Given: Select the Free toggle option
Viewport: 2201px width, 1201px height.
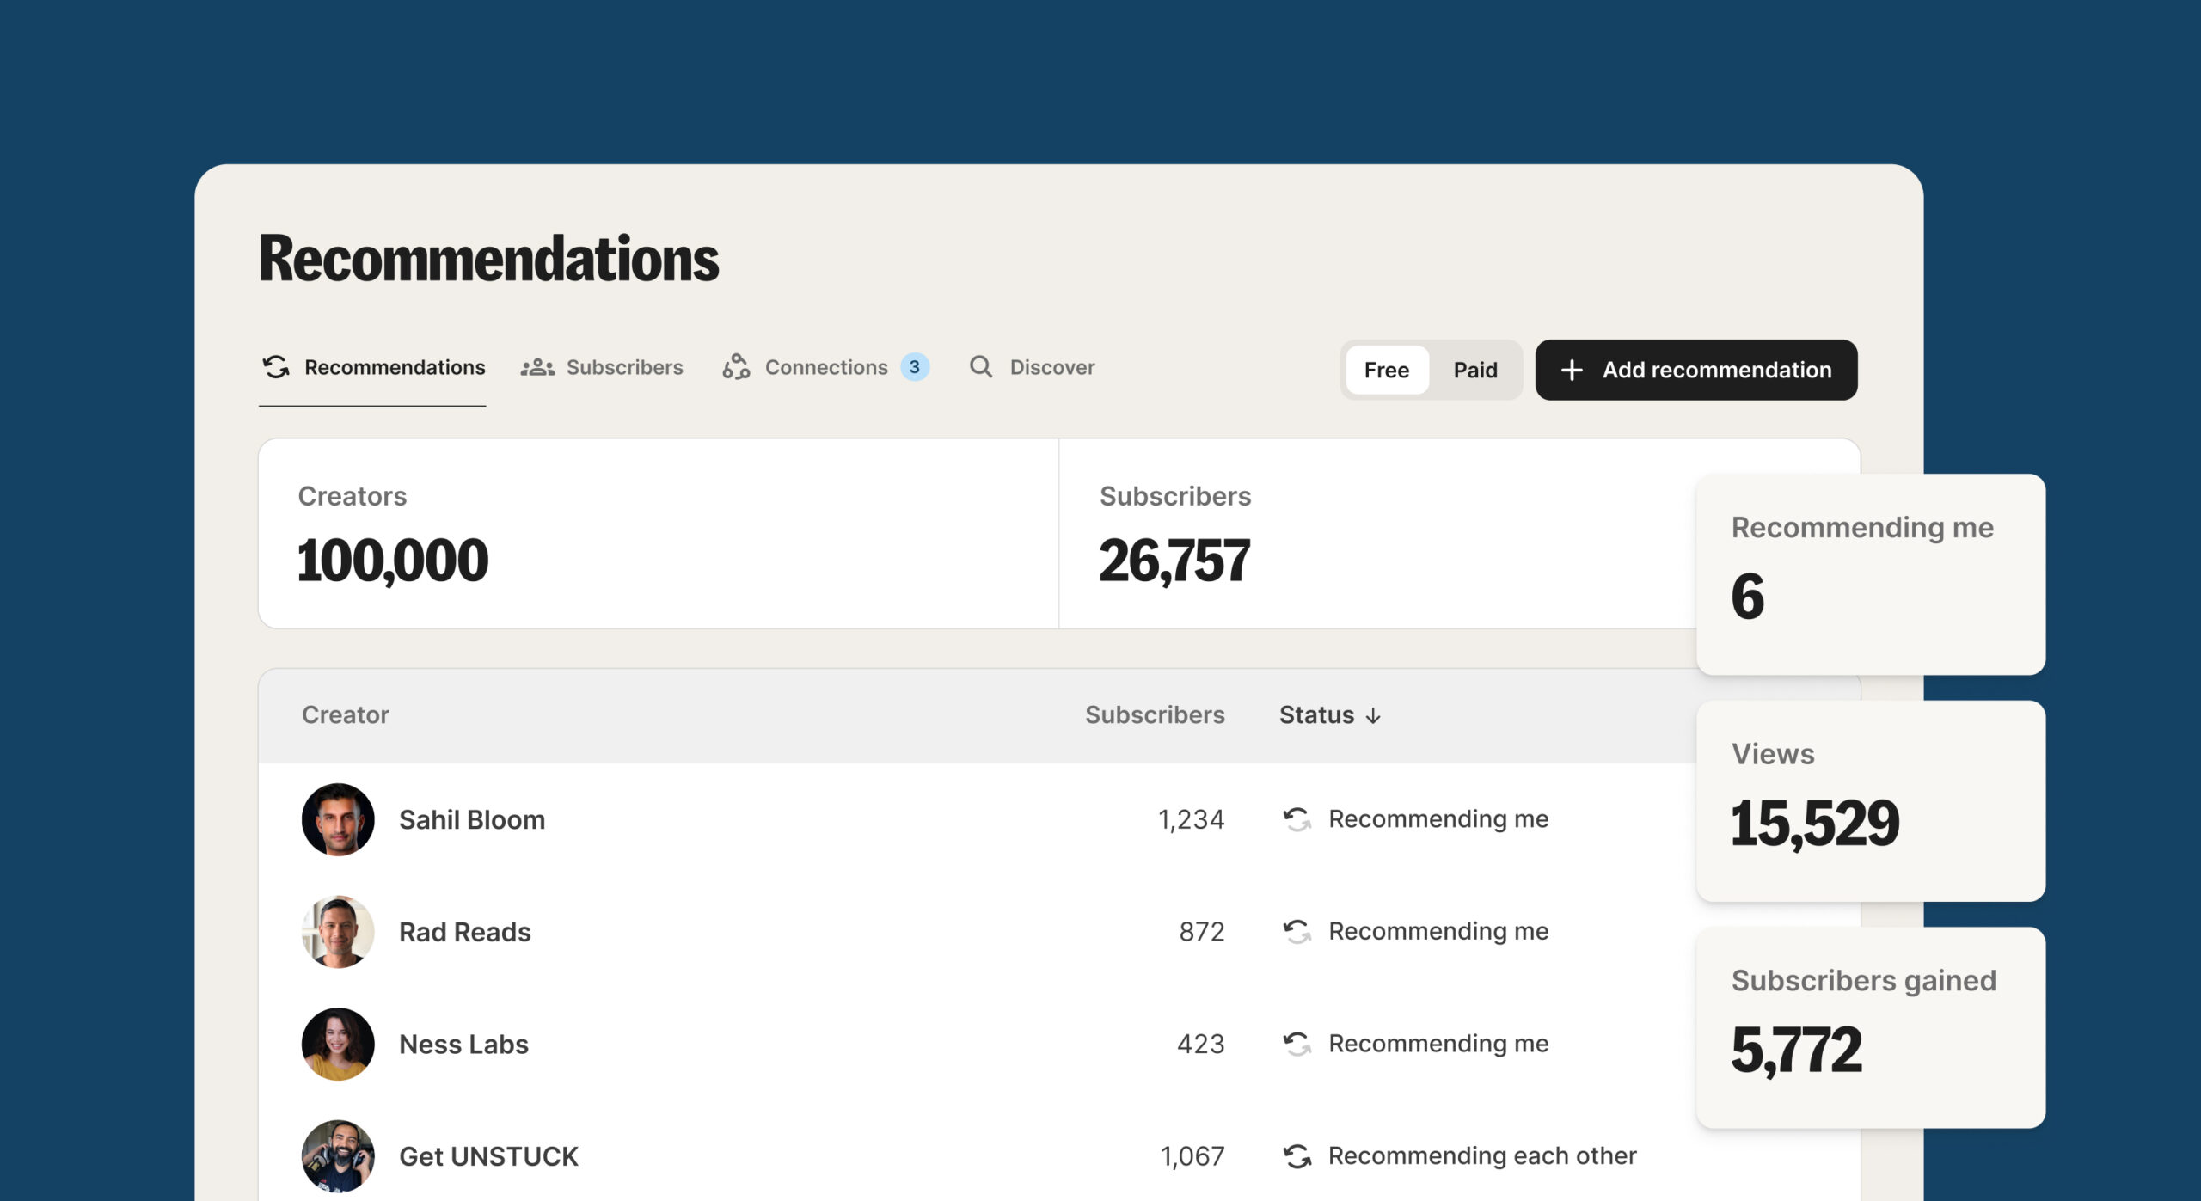Looking at the screenshot, I should tap(1387, 370).
